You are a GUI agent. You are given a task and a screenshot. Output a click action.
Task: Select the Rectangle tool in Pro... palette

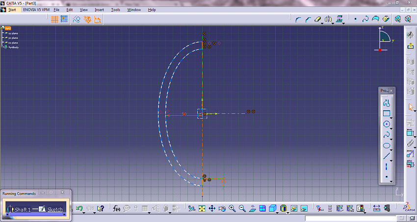tap(387, 113)
